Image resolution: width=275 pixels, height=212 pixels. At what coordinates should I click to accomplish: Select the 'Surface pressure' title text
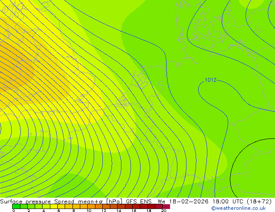(26, 202)
